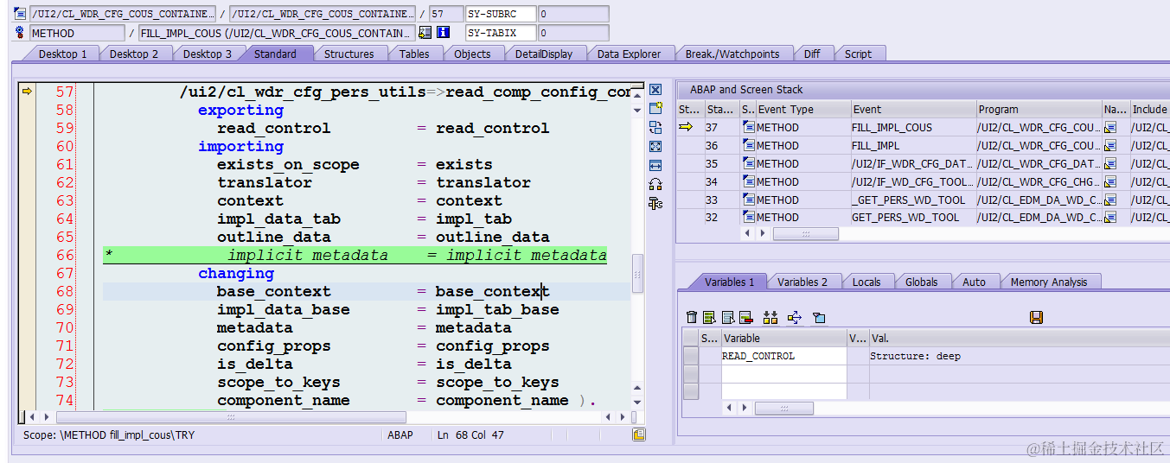Click the New Tool icon beside the editor
This screenshot has width=1170, height=463.
click(x=655, y=108)
